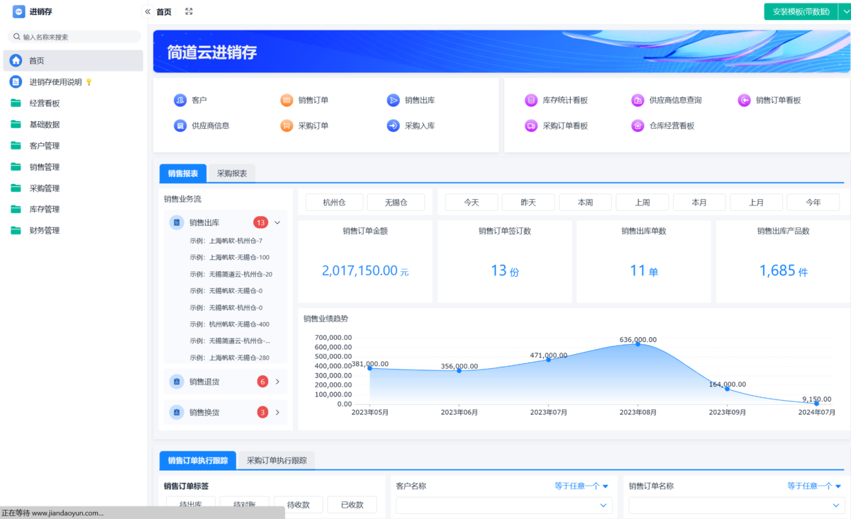Open the 客户名称 dropdown field
This screenshot has height=519, width=851.
coord(504,505)
